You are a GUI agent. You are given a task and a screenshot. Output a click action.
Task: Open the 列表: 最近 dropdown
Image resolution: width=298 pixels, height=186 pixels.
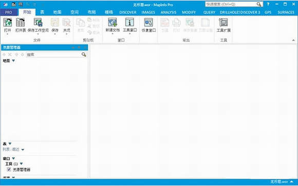[23, 150]
